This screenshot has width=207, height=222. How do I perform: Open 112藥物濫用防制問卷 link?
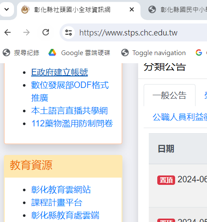pos(72,123)
